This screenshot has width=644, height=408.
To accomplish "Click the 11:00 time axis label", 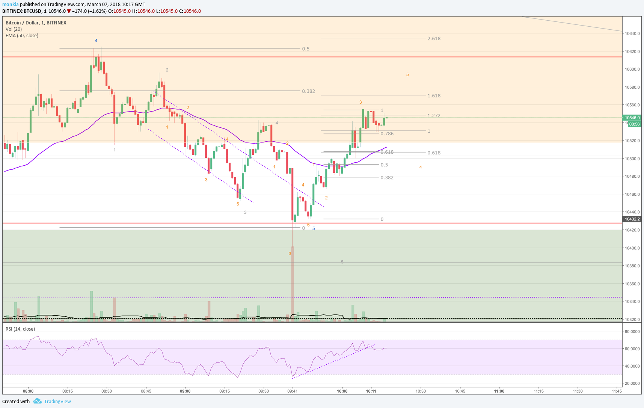I will (x=499, y=391).
